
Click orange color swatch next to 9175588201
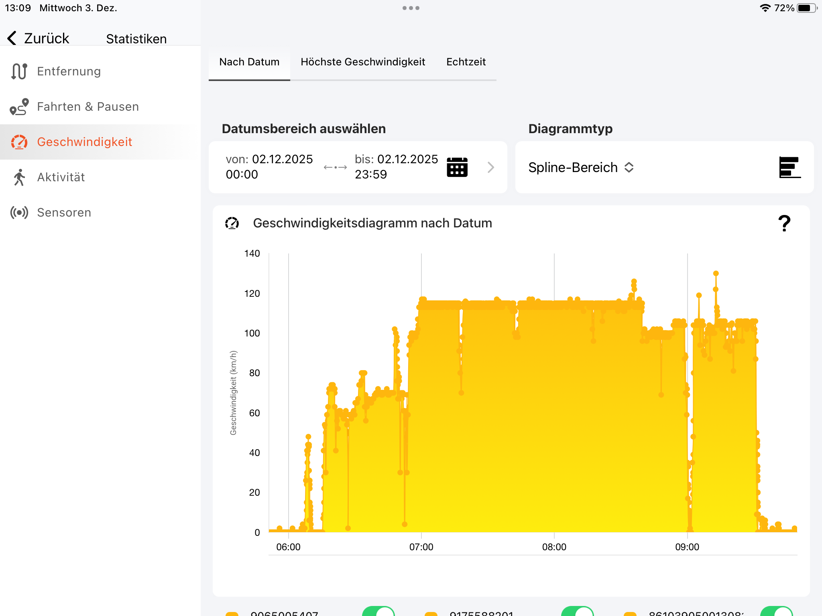431,614
